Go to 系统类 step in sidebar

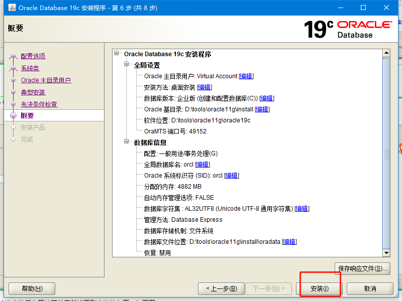click(x=30, y=68)
